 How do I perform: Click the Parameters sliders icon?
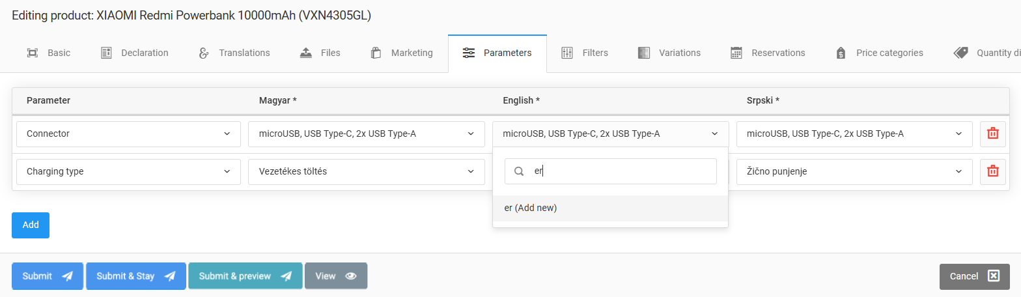coord(468,53)
